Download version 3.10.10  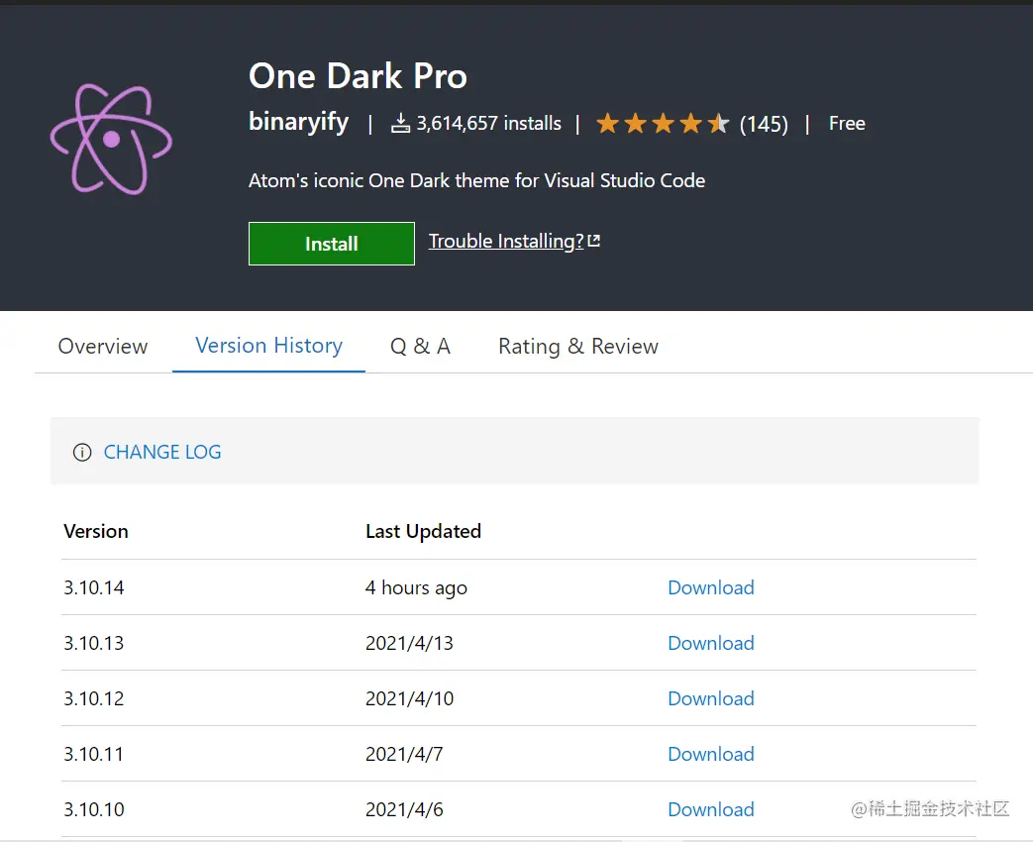tap(710, 809)
